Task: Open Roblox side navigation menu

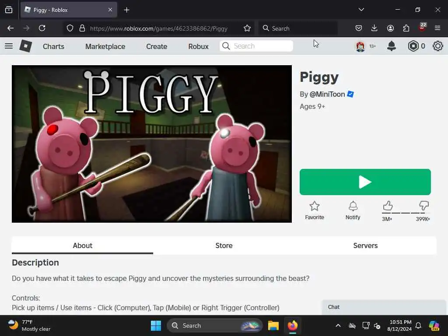Action: click(9, 46)
